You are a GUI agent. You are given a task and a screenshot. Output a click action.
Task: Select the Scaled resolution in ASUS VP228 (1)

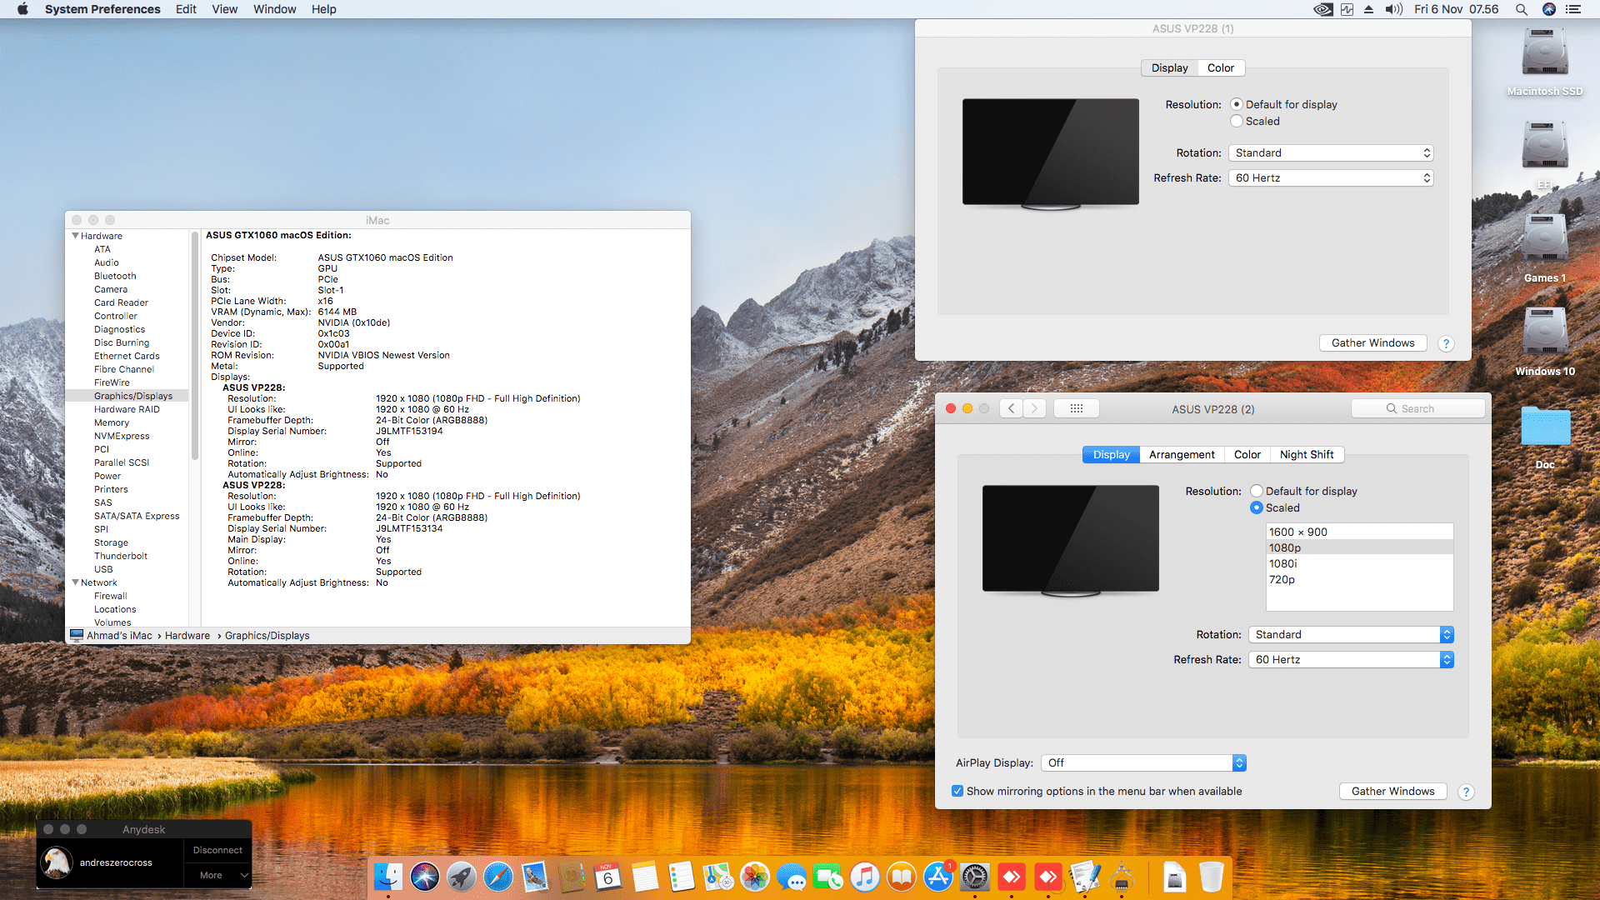click(x=1237, y=121)
